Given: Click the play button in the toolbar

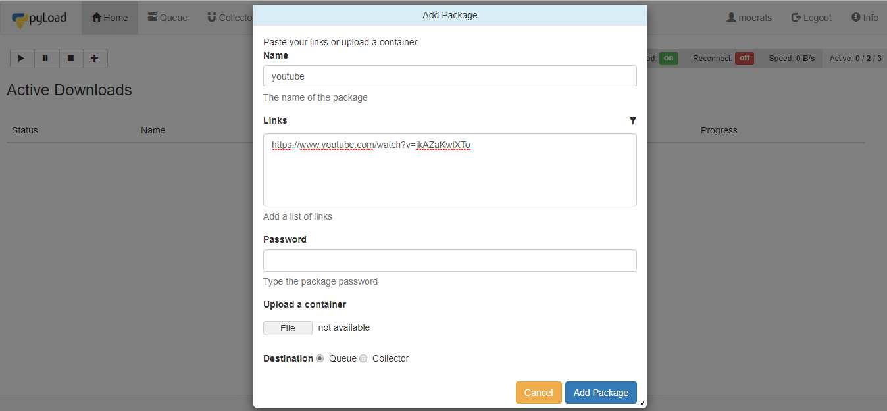Looking at the screenshot, I should tap(22, 59).
